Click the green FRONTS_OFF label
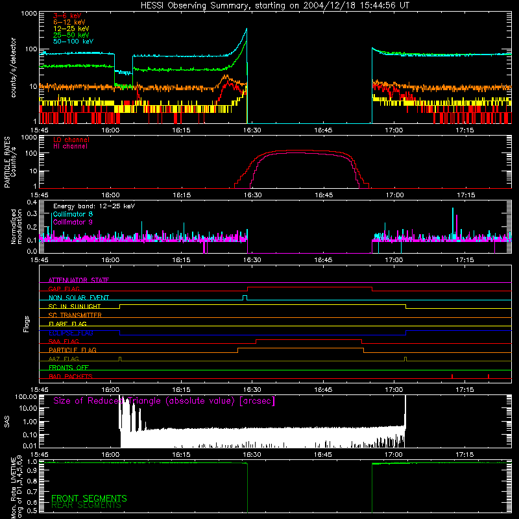The width and height of the screenshot is (519, 519). pyautogui.click(x=69, y=367)
